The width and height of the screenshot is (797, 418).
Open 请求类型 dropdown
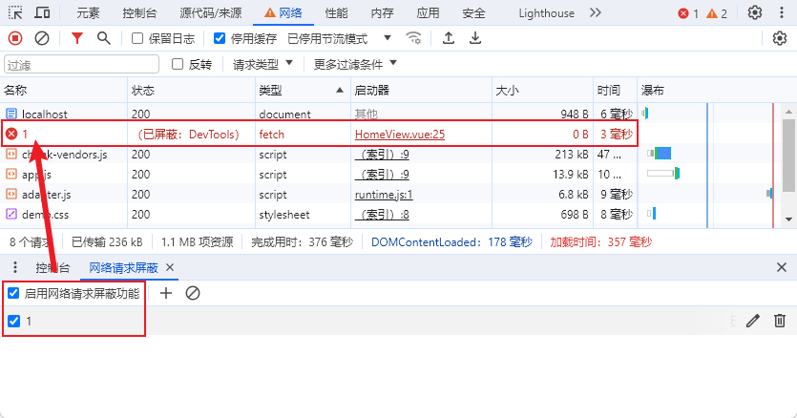tap(262, 64)
